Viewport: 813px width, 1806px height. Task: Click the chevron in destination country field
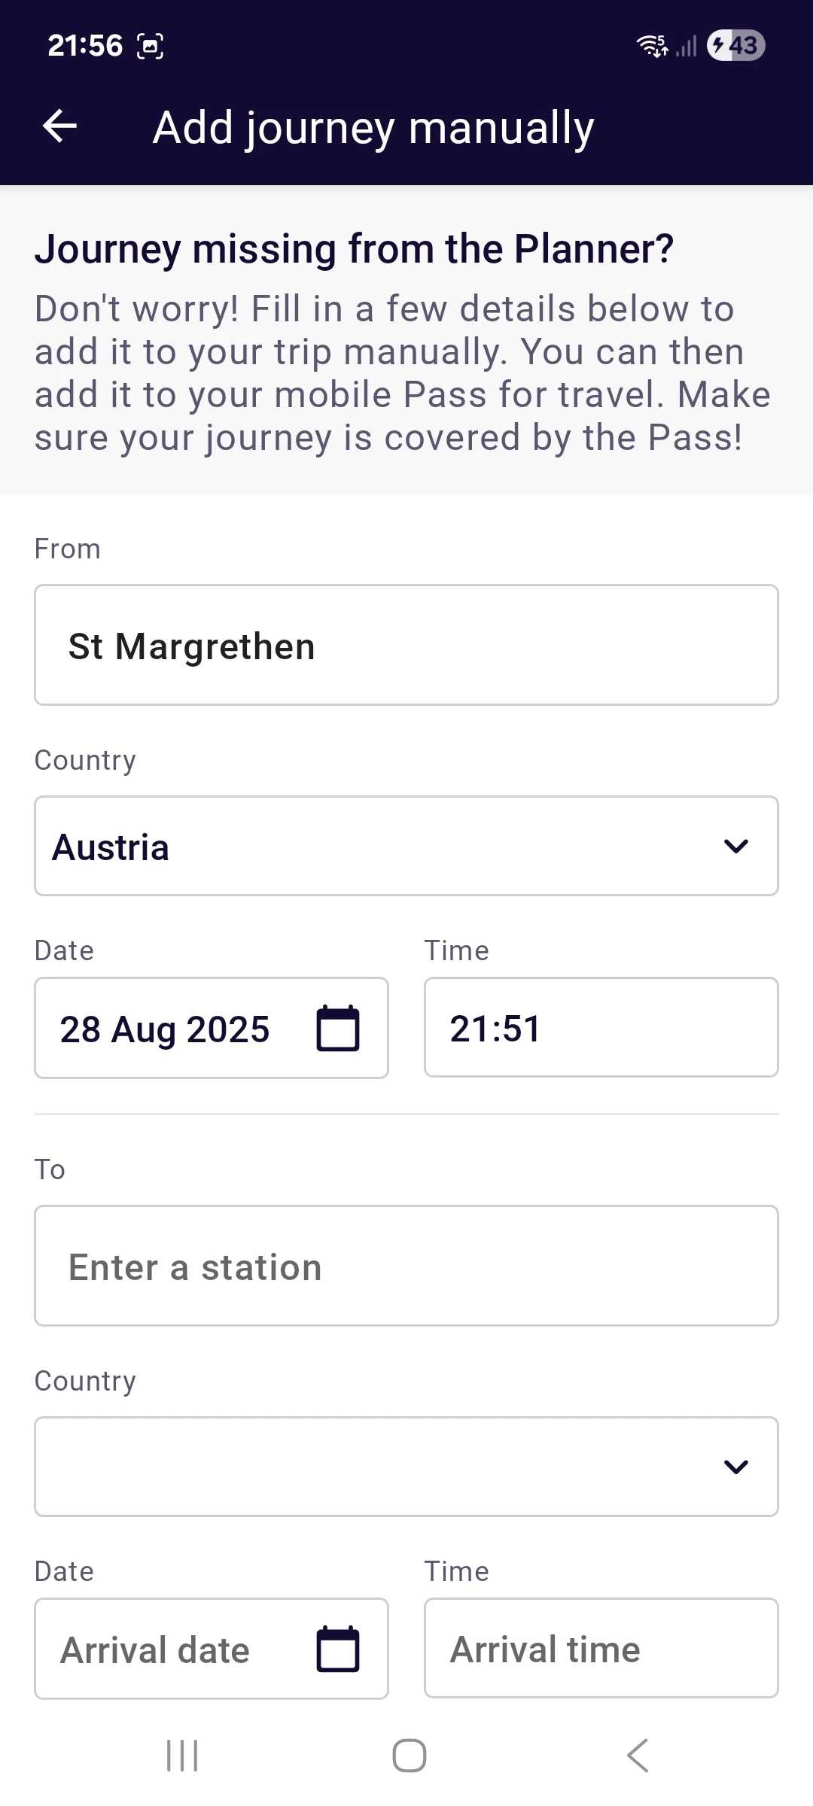[735, 1467]
